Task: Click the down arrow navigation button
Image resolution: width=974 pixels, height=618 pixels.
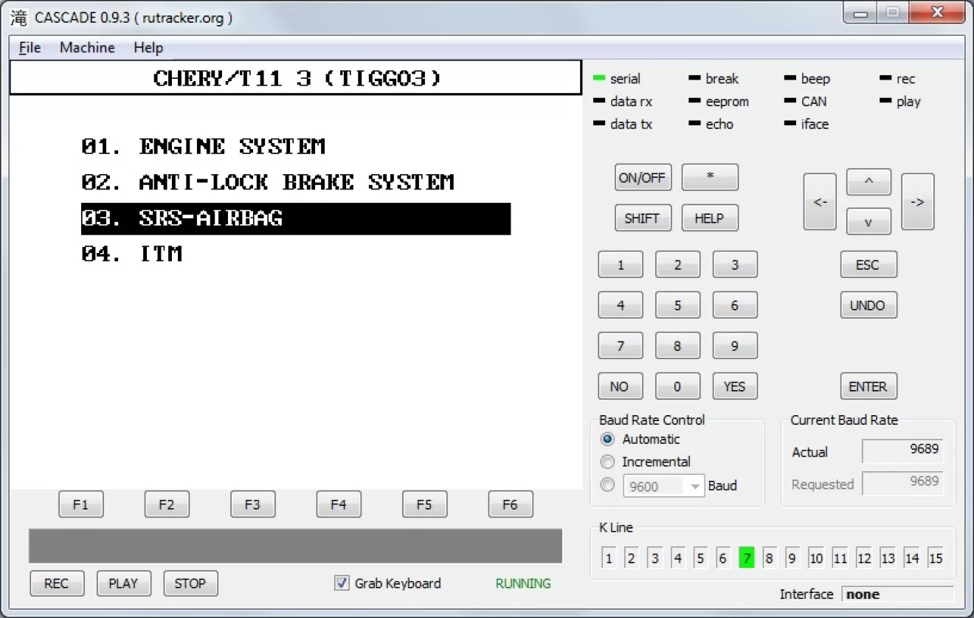Action: point(868,221)
